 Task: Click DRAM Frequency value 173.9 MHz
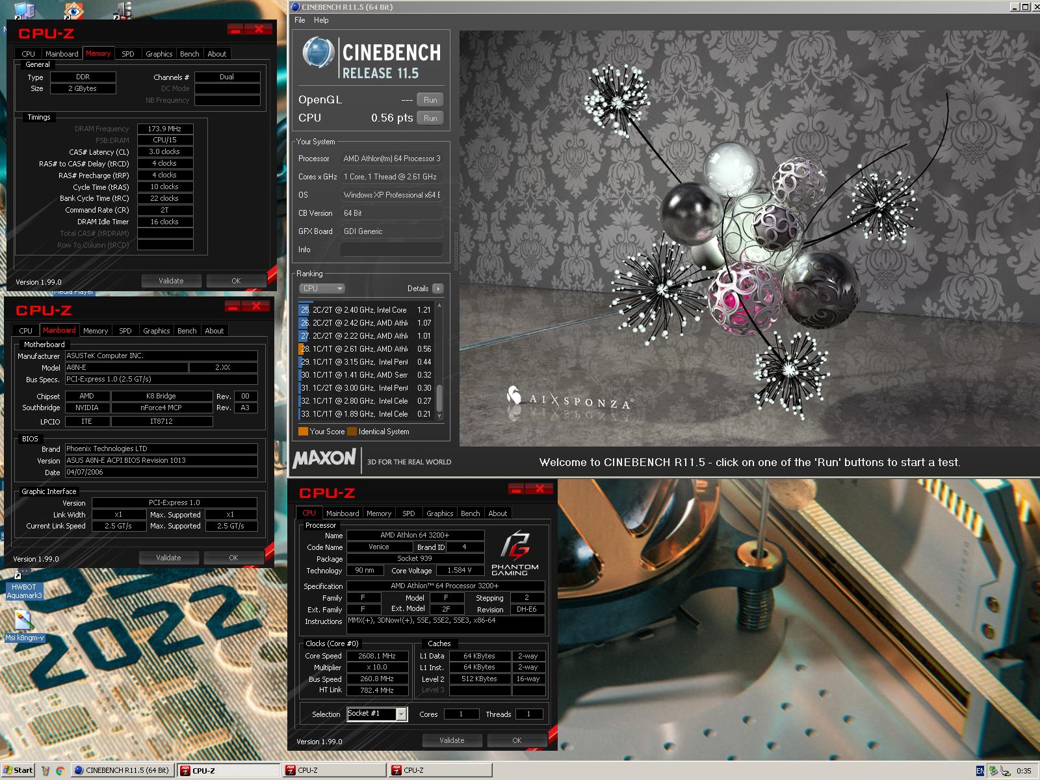coord(165,129)
